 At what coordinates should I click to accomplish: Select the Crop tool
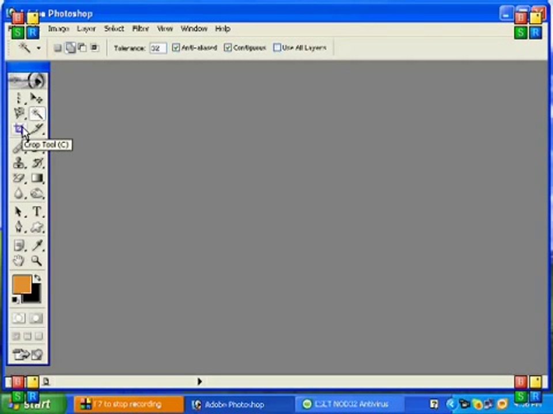tap(19, 129)
